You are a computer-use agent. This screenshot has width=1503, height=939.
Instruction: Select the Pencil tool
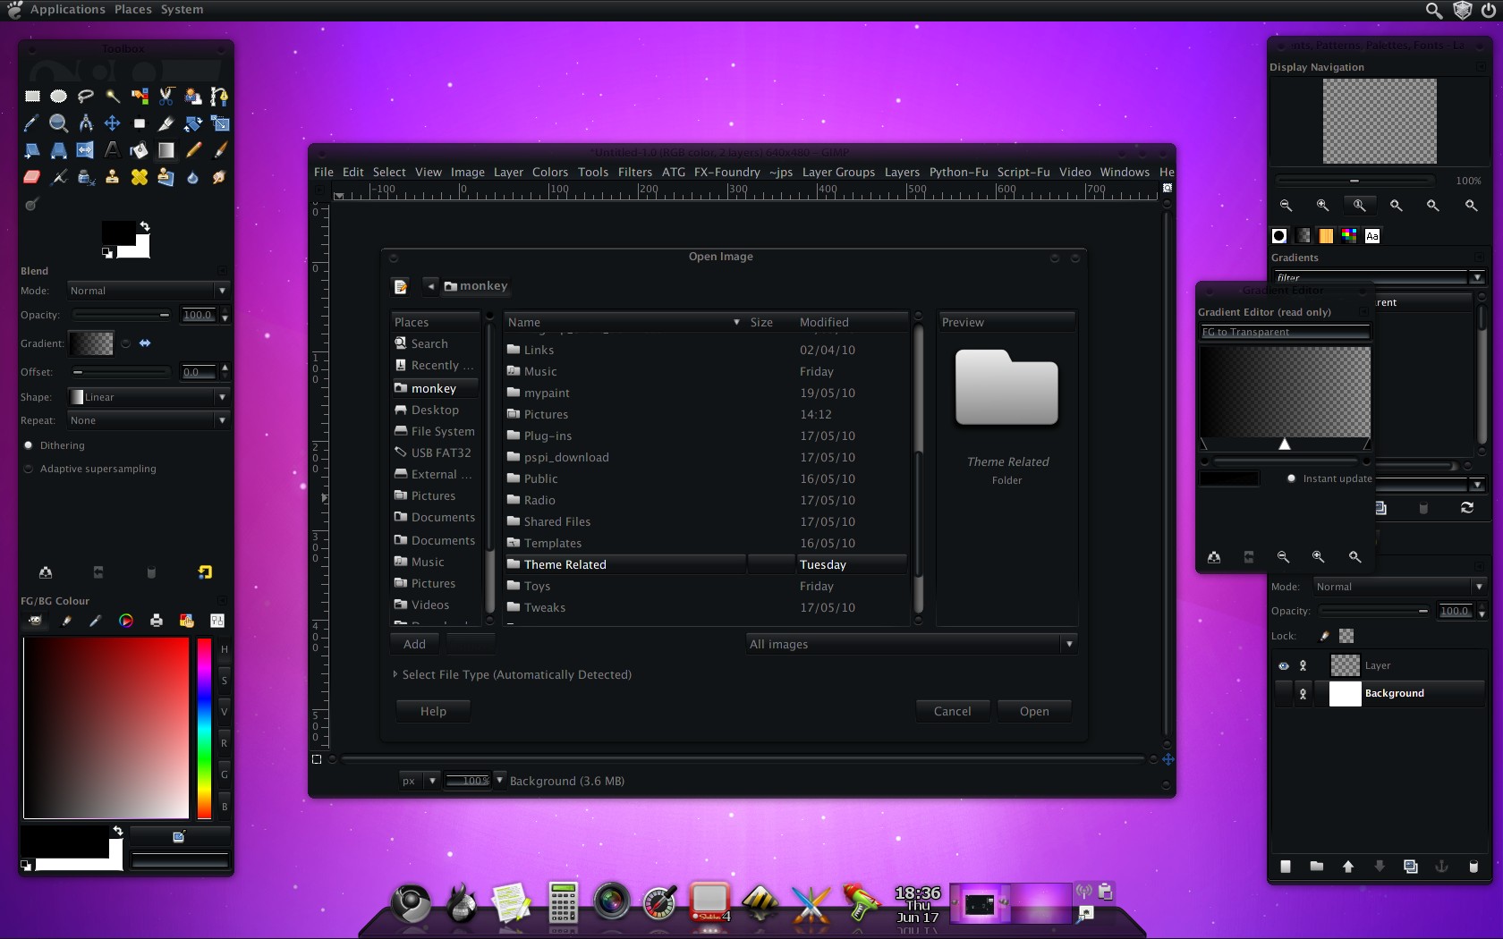click(193, 150)
